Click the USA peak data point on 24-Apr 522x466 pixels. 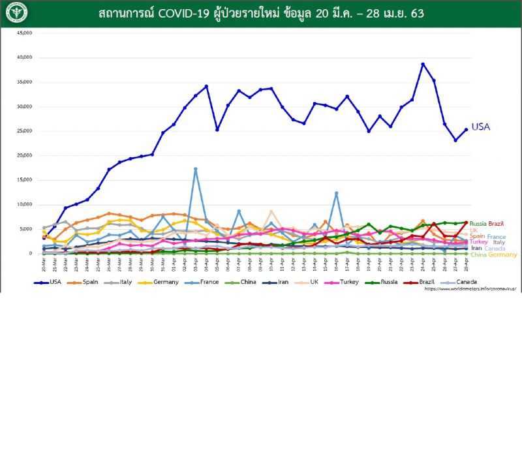[x=423, y=64]
